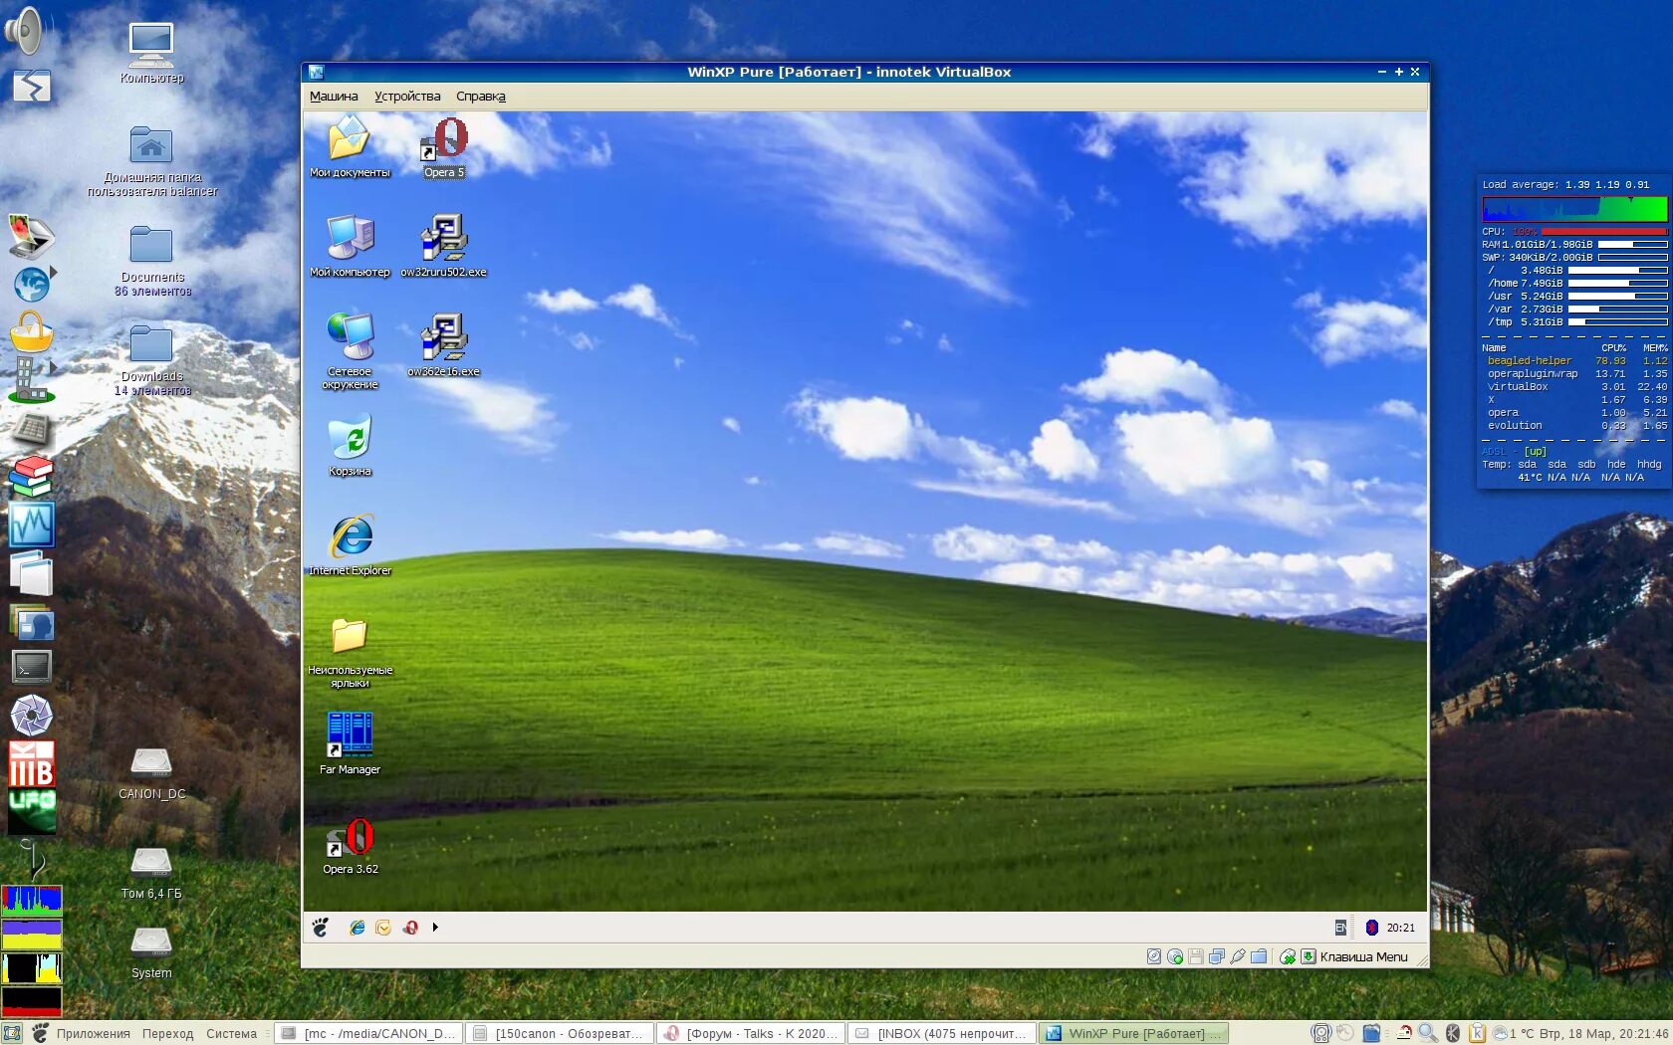Open the CANON_DC drive icon
This screenshot has width=1673, height=1045.
coord(151,773)
